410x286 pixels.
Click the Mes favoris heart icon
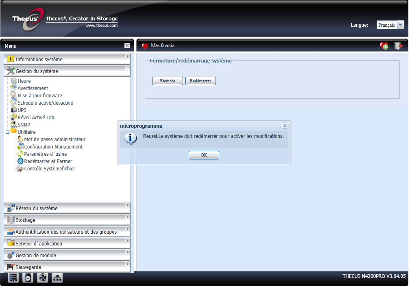[145, 46]
